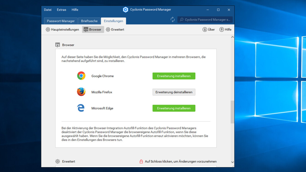Install the extension for Microsoft Edge

(x=174, y=108)
